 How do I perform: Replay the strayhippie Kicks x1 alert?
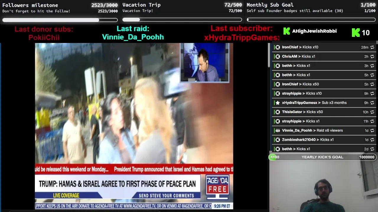click(x=372, y=121)
